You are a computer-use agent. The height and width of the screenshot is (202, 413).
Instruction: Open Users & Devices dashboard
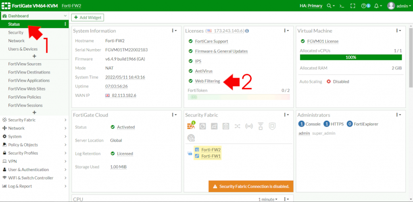tap(23, 49)
